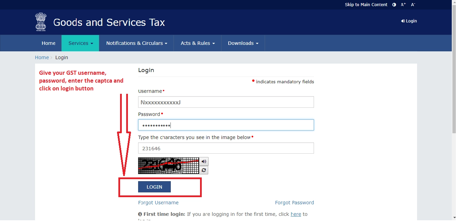
Task: Open the Notifications & Circulars menu
Action: pos(136,43)
